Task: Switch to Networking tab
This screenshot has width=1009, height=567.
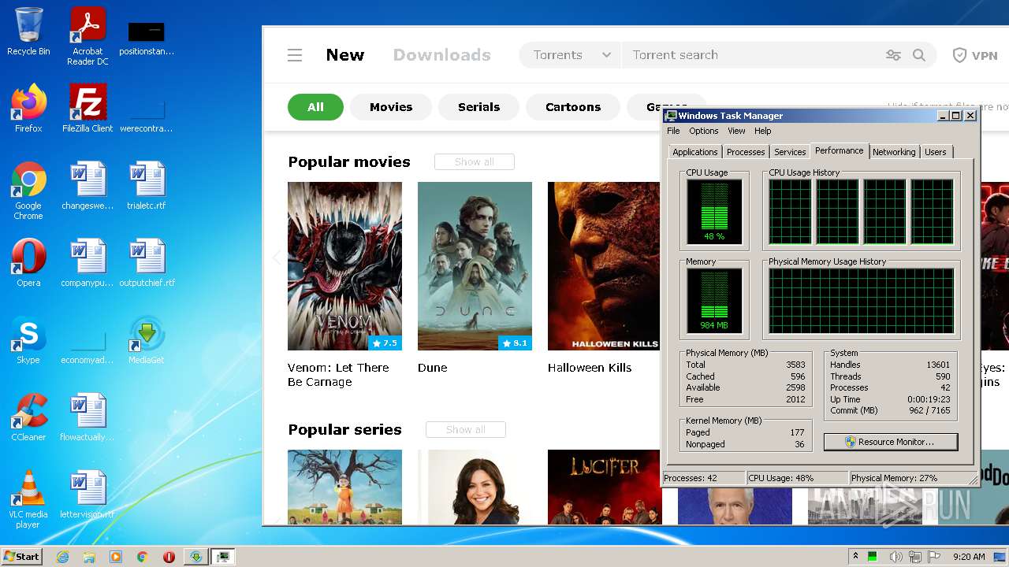Action: click(x=894, y=152)
